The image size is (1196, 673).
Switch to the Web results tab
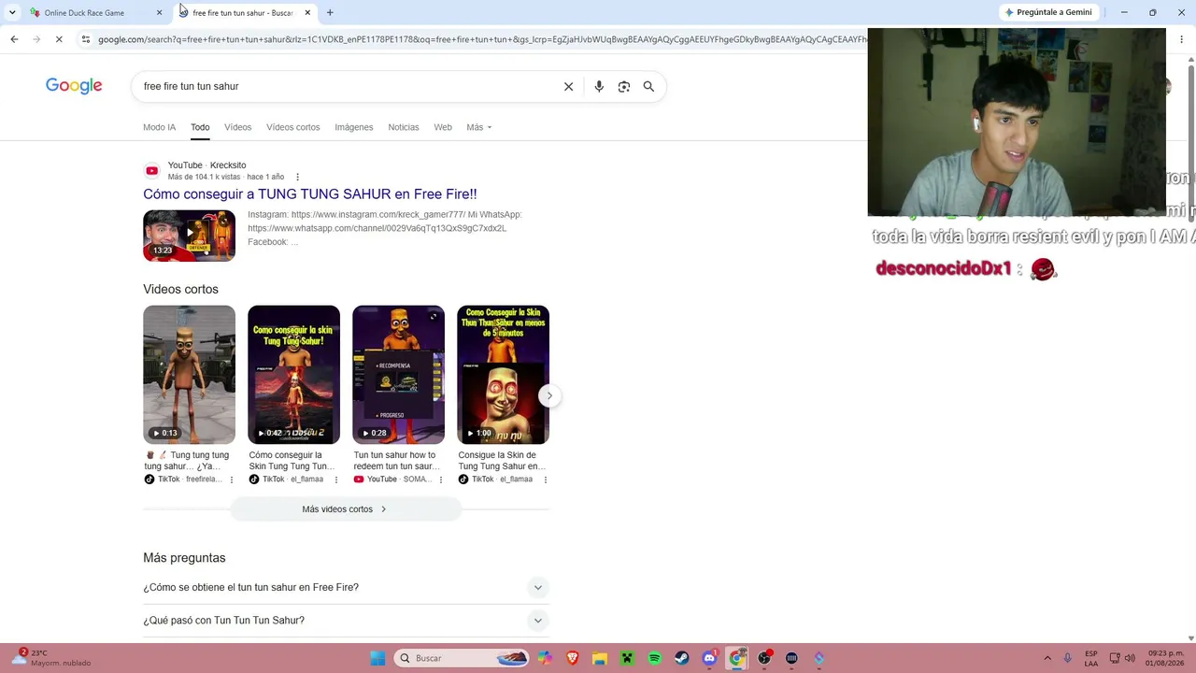pos(443,127)
